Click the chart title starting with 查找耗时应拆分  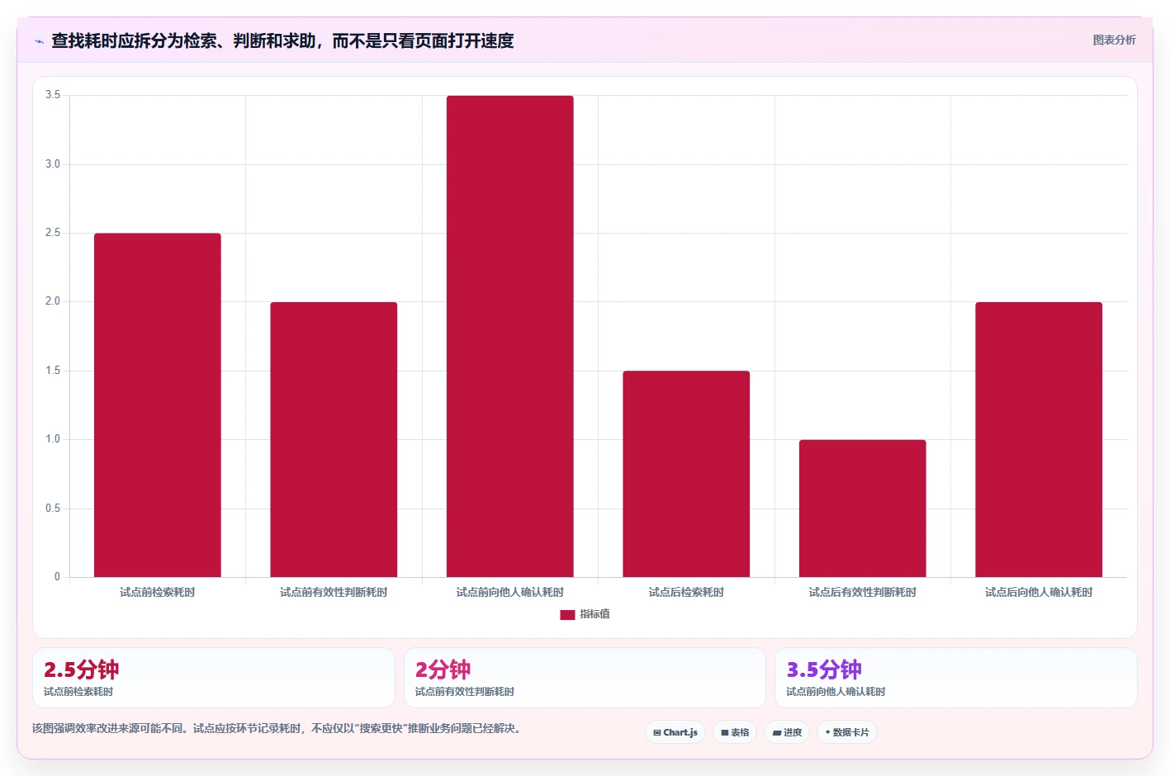282,40
